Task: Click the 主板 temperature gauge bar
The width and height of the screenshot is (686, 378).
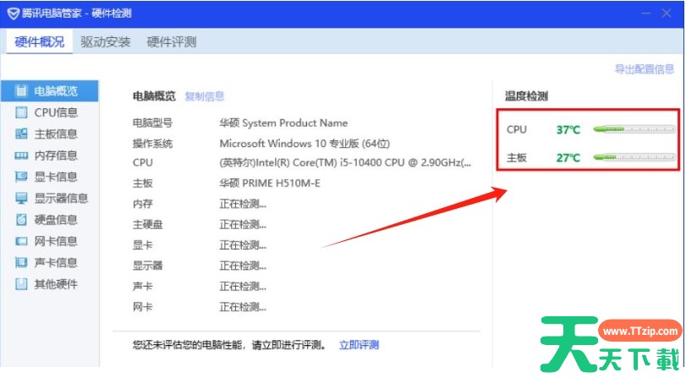Action: (634, 157)
